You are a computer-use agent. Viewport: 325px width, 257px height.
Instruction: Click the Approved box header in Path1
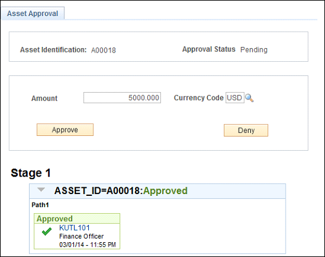77,219
